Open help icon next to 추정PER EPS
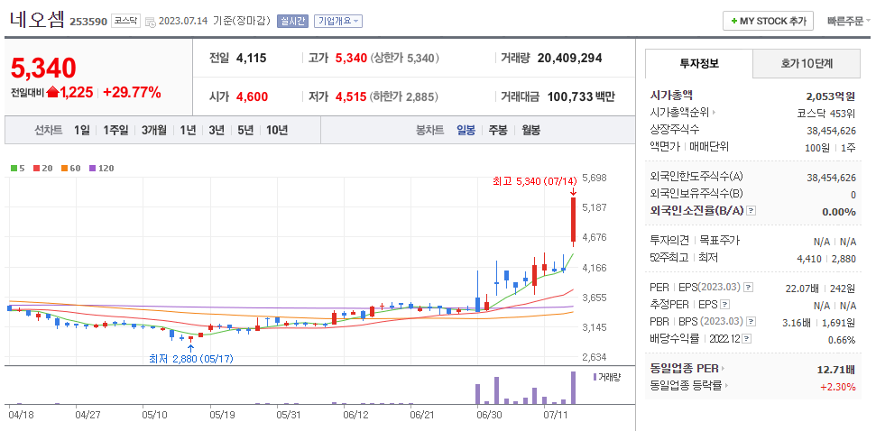 (x=724, y=305)
